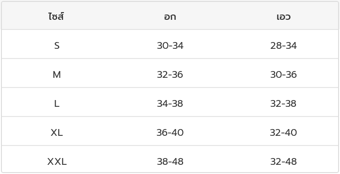Select the size XL cell
340x174 pixels.
[x=57, y=132]
